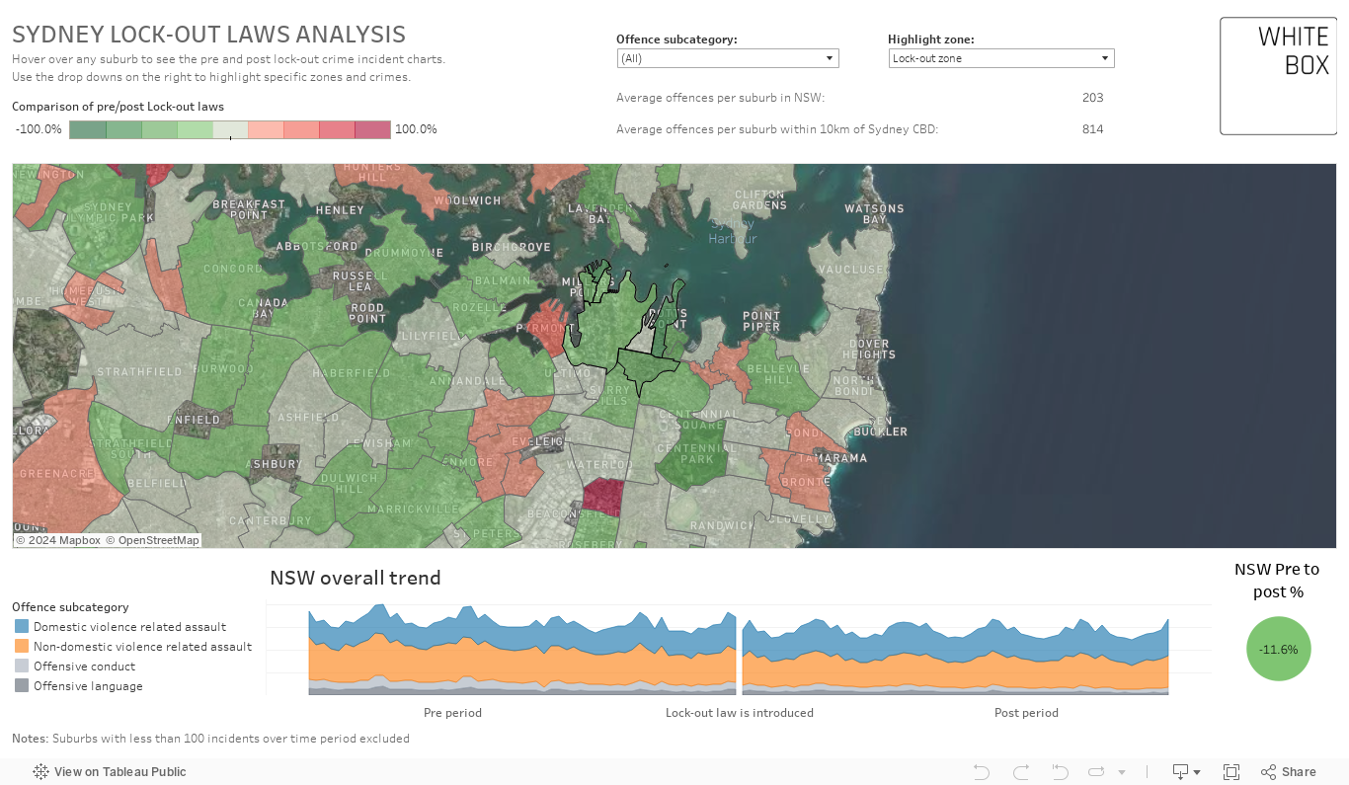
Task: Click the © OpenStreetMap attribution link
Action: click(x=153, y=540)
